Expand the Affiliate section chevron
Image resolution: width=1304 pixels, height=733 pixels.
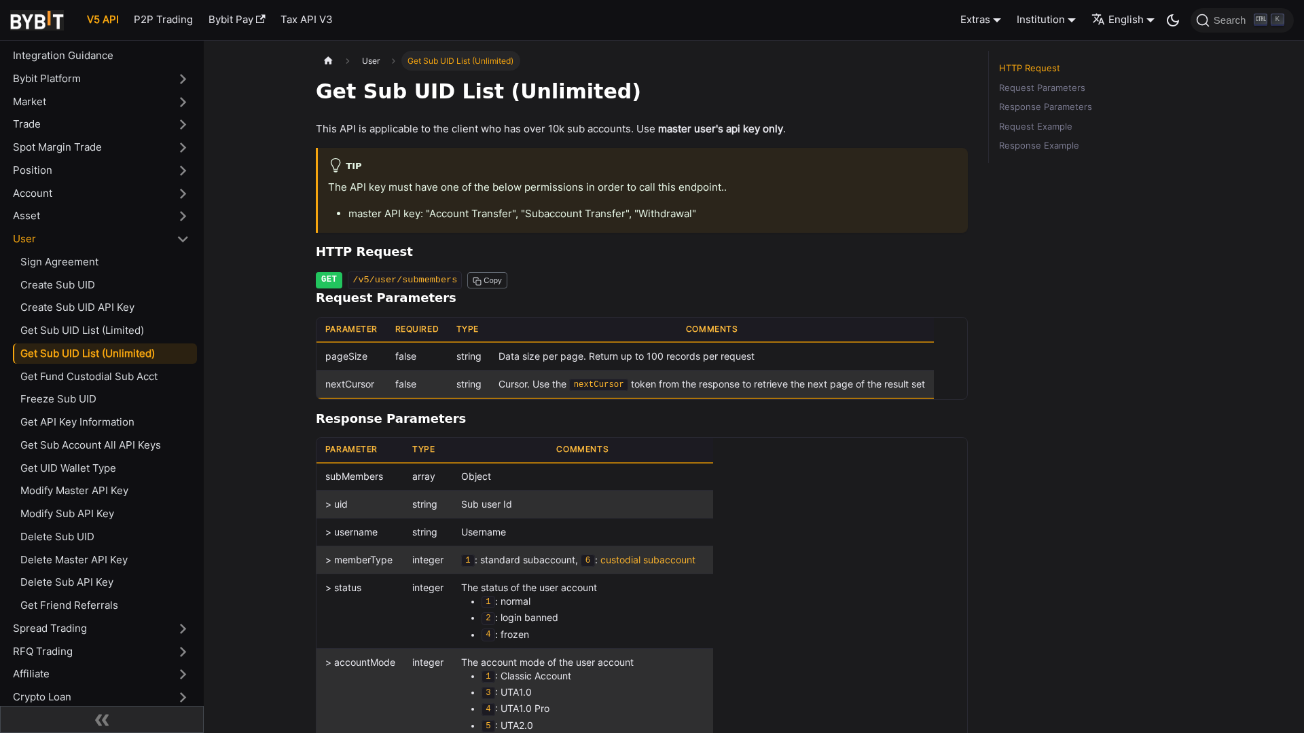click(183, 674)
